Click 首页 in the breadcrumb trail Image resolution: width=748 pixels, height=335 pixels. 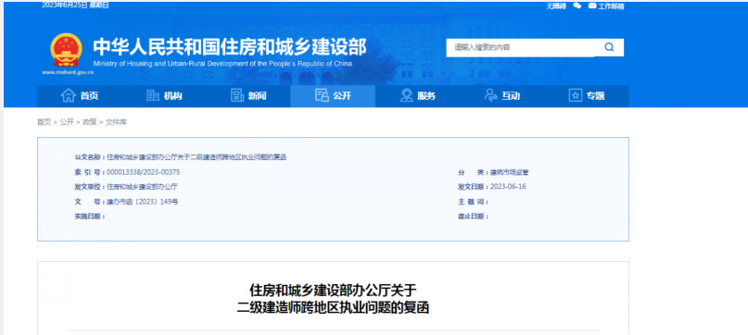point(44,122)
